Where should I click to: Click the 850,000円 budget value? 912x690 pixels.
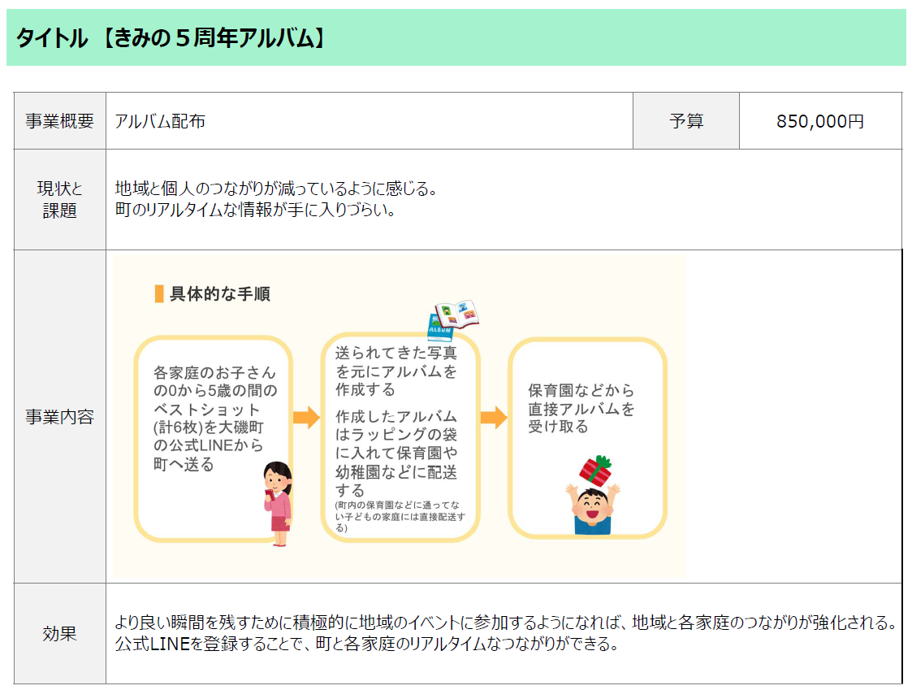pos(820,121)
